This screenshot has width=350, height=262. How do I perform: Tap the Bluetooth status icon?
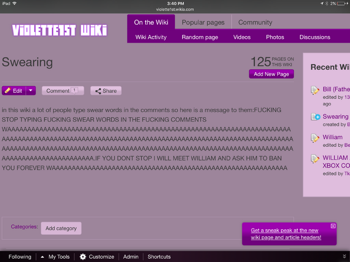(x=326, y=4)
